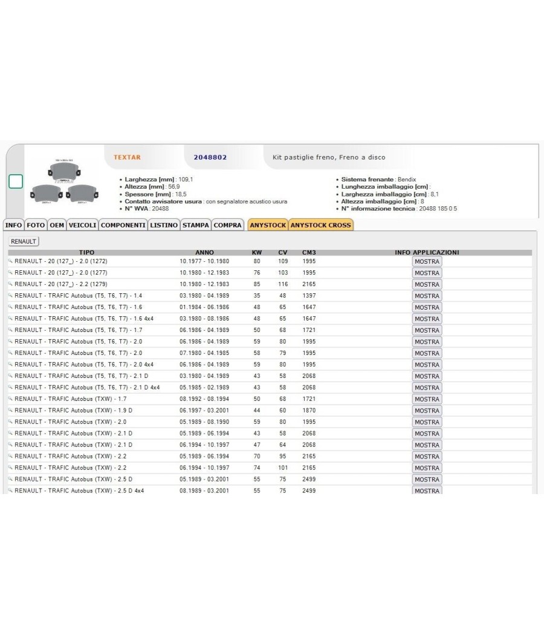This screenshot has width=544, height=635.
Task: Open the LISTINO tab
Action: coord(164,225)
